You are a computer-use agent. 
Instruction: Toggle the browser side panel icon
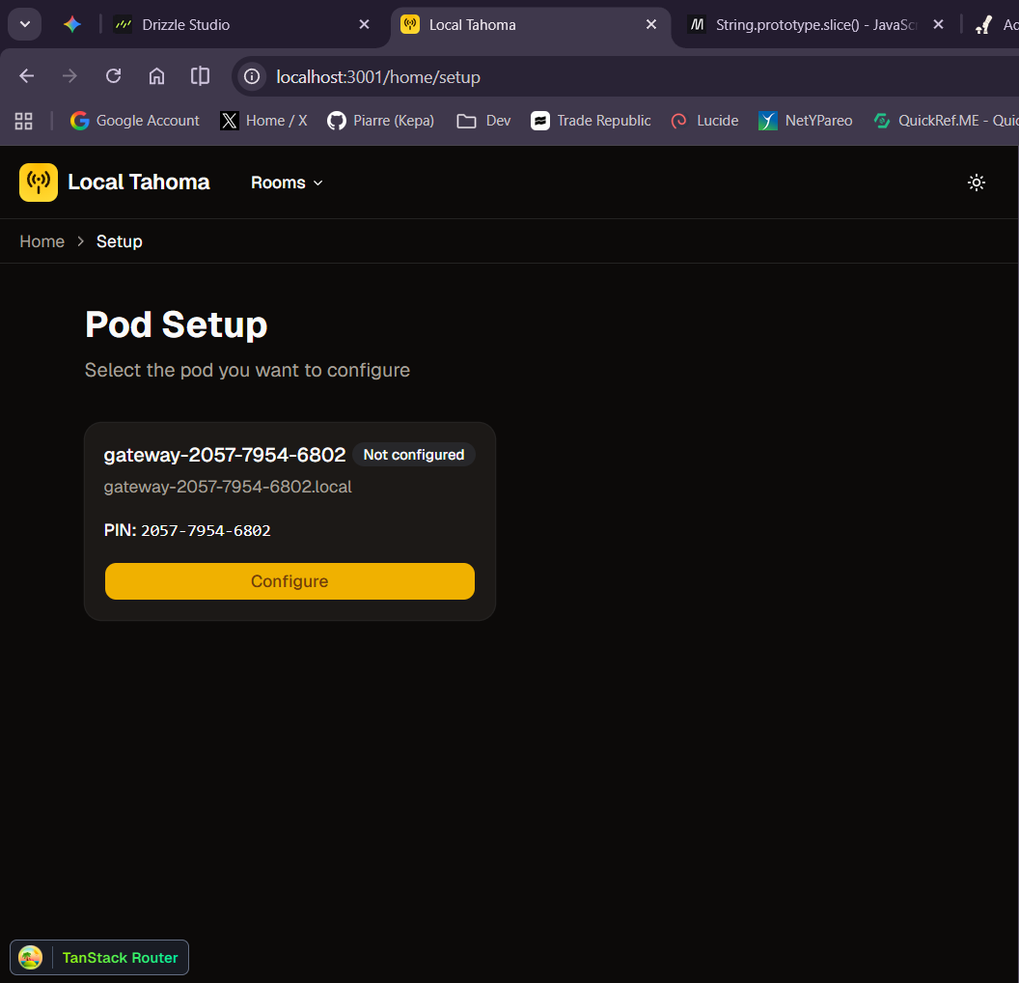coord(200,76)
